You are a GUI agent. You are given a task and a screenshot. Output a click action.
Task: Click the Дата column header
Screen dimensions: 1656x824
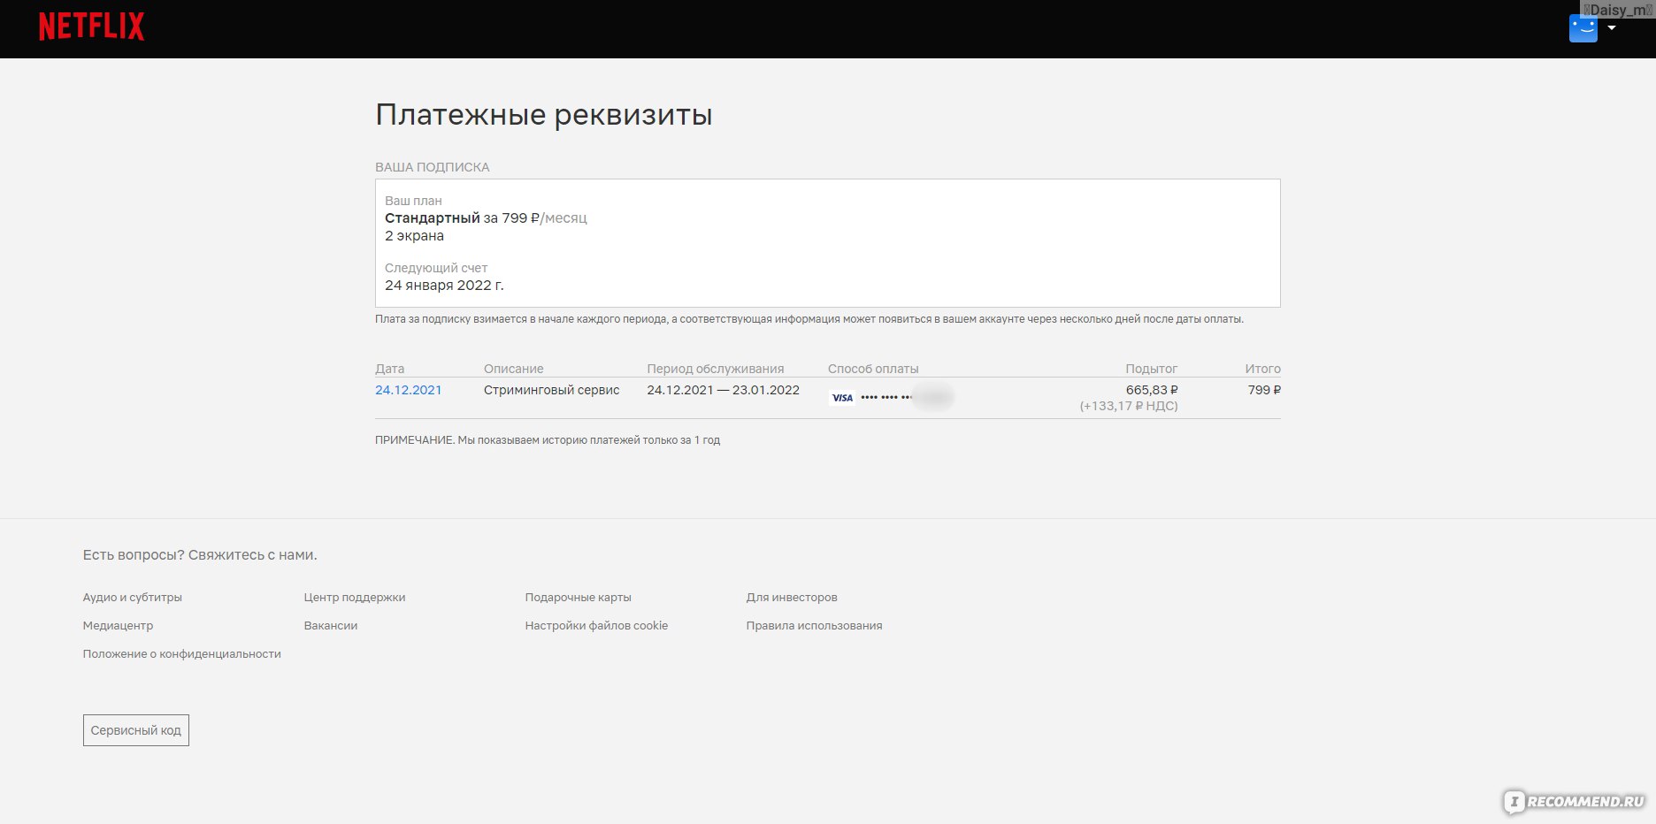coord(390,369)
